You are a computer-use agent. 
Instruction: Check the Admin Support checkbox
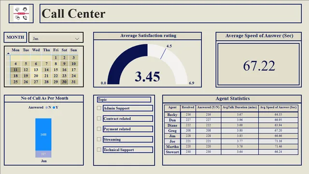[x=99, y=108]
